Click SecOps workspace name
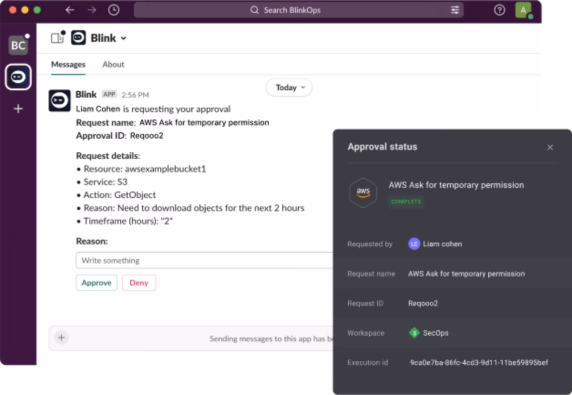The height and width of the screenshot is (395, 572). (x=436, y=333)
